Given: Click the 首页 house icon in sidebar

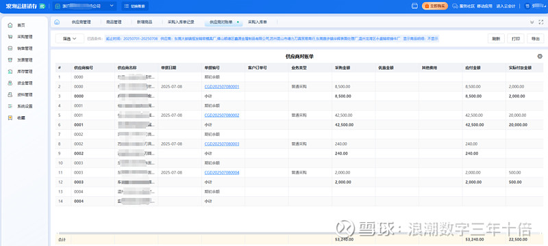Looking at the screenshot, I should [10, 25].
